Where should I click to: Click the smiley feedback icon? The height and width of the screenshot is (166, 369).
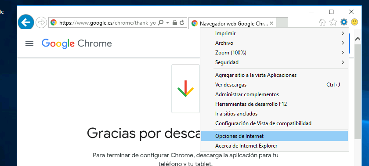355,22
